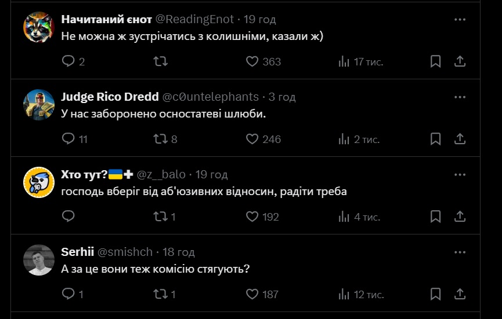Image resolution: width=502 pixels, height=319 pixels.
Task: Open more options on Judge Rico Dredd's tweet
Action: pos(460,97)
